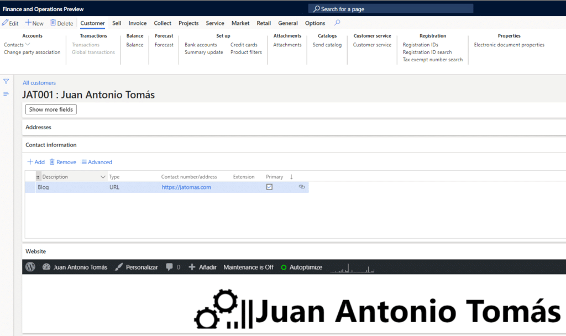Open the Collect tab
Screen dimensions: 566x336
click(163, 23)
